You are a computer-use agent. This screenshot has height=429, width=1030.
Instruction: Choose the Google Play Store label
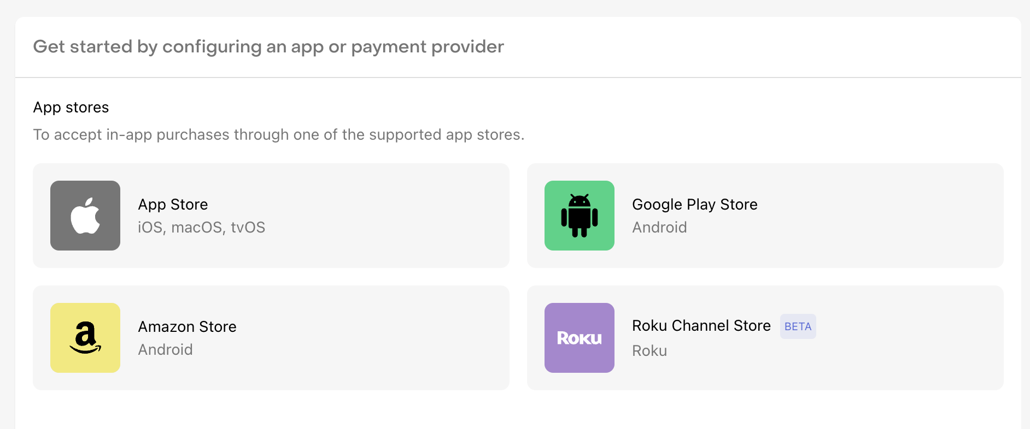coord(694,204)
